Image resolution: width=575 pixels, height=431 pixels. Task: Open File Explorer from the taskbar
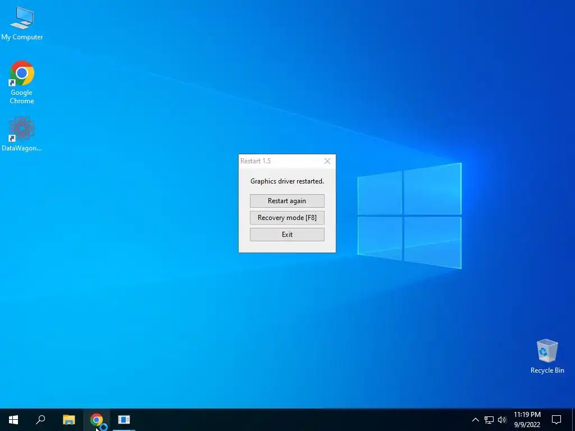click(69, 420)
